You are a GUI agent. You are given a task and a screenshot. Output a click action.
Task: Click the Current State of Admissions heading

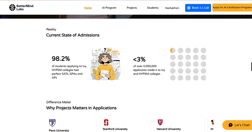click(x=73, y=35)
